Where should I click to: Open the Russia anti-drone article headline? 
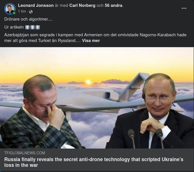(x=94, y=162)
